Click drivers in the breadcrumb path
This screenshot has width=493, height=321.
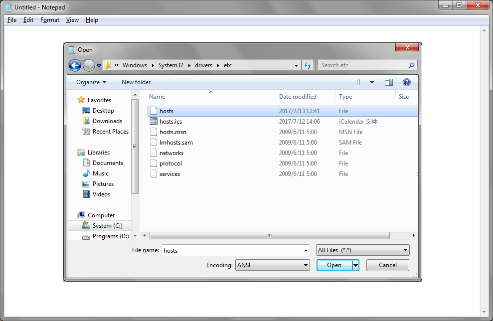203,65
